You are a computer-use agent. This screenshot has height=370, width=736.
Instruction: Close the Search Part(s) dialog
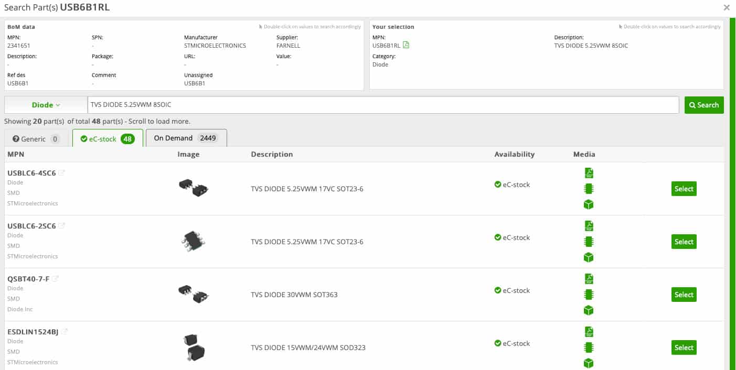[727, 7]
